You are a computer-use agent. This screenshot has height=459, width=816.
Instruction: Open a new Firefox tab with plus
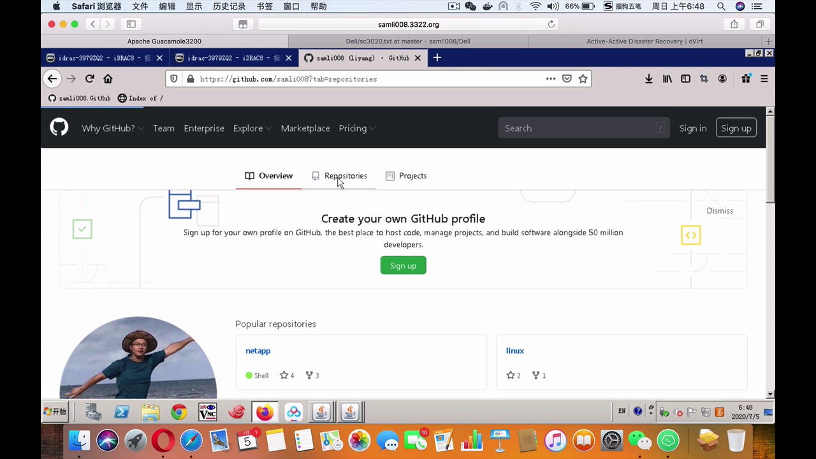click(437, 57)
